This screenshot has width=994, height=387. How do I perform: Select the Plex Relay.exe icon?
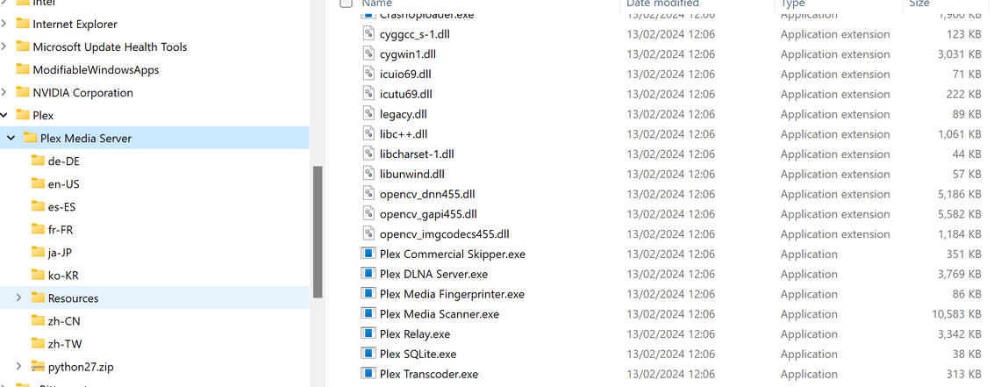click(x=368, y=333)
